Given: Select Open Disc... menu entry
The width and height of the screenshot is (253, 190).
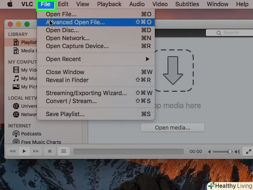Looking at the screenshot, I should point(96,30).
